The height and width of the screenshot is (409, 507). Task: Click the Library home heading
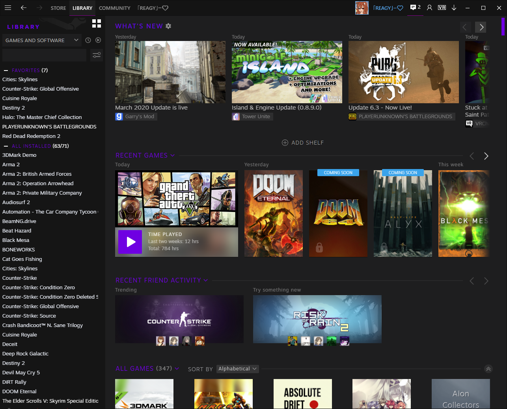coord(23,27)
